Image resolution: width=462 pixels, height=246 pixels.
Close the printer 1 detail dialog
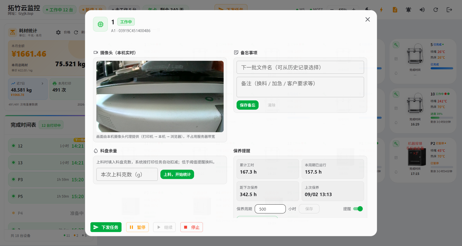tap(367, 19)
